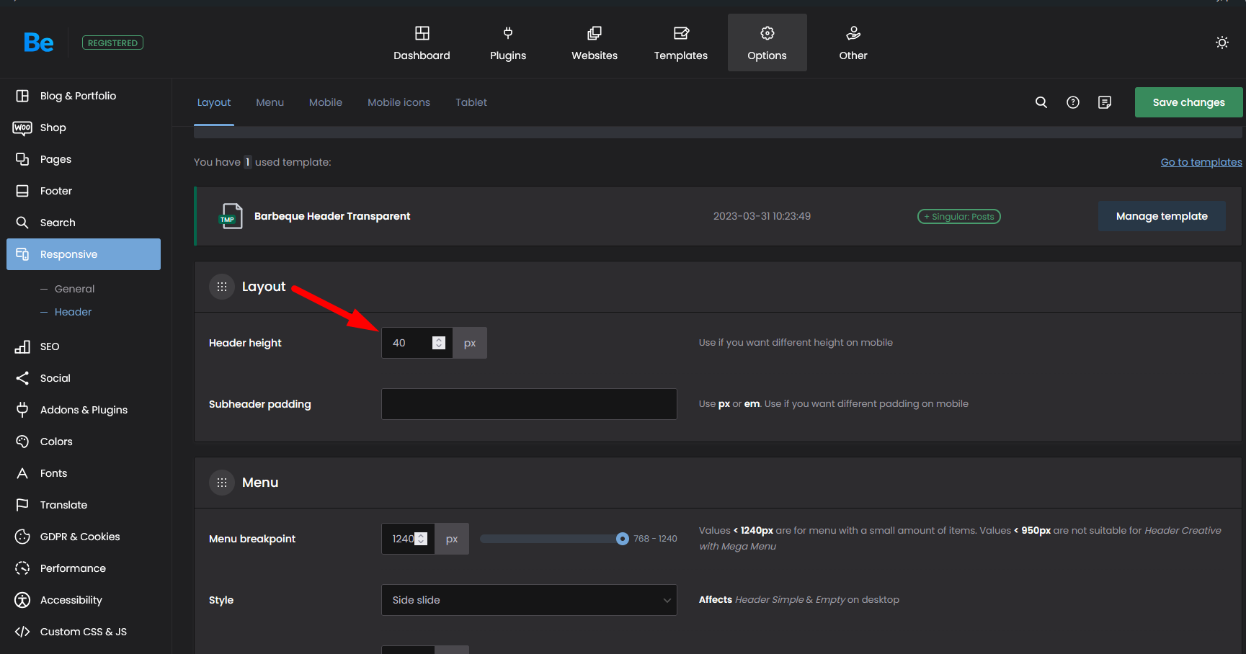
Task: Switch to the Mobile icons tab
Action: point(399,102)
